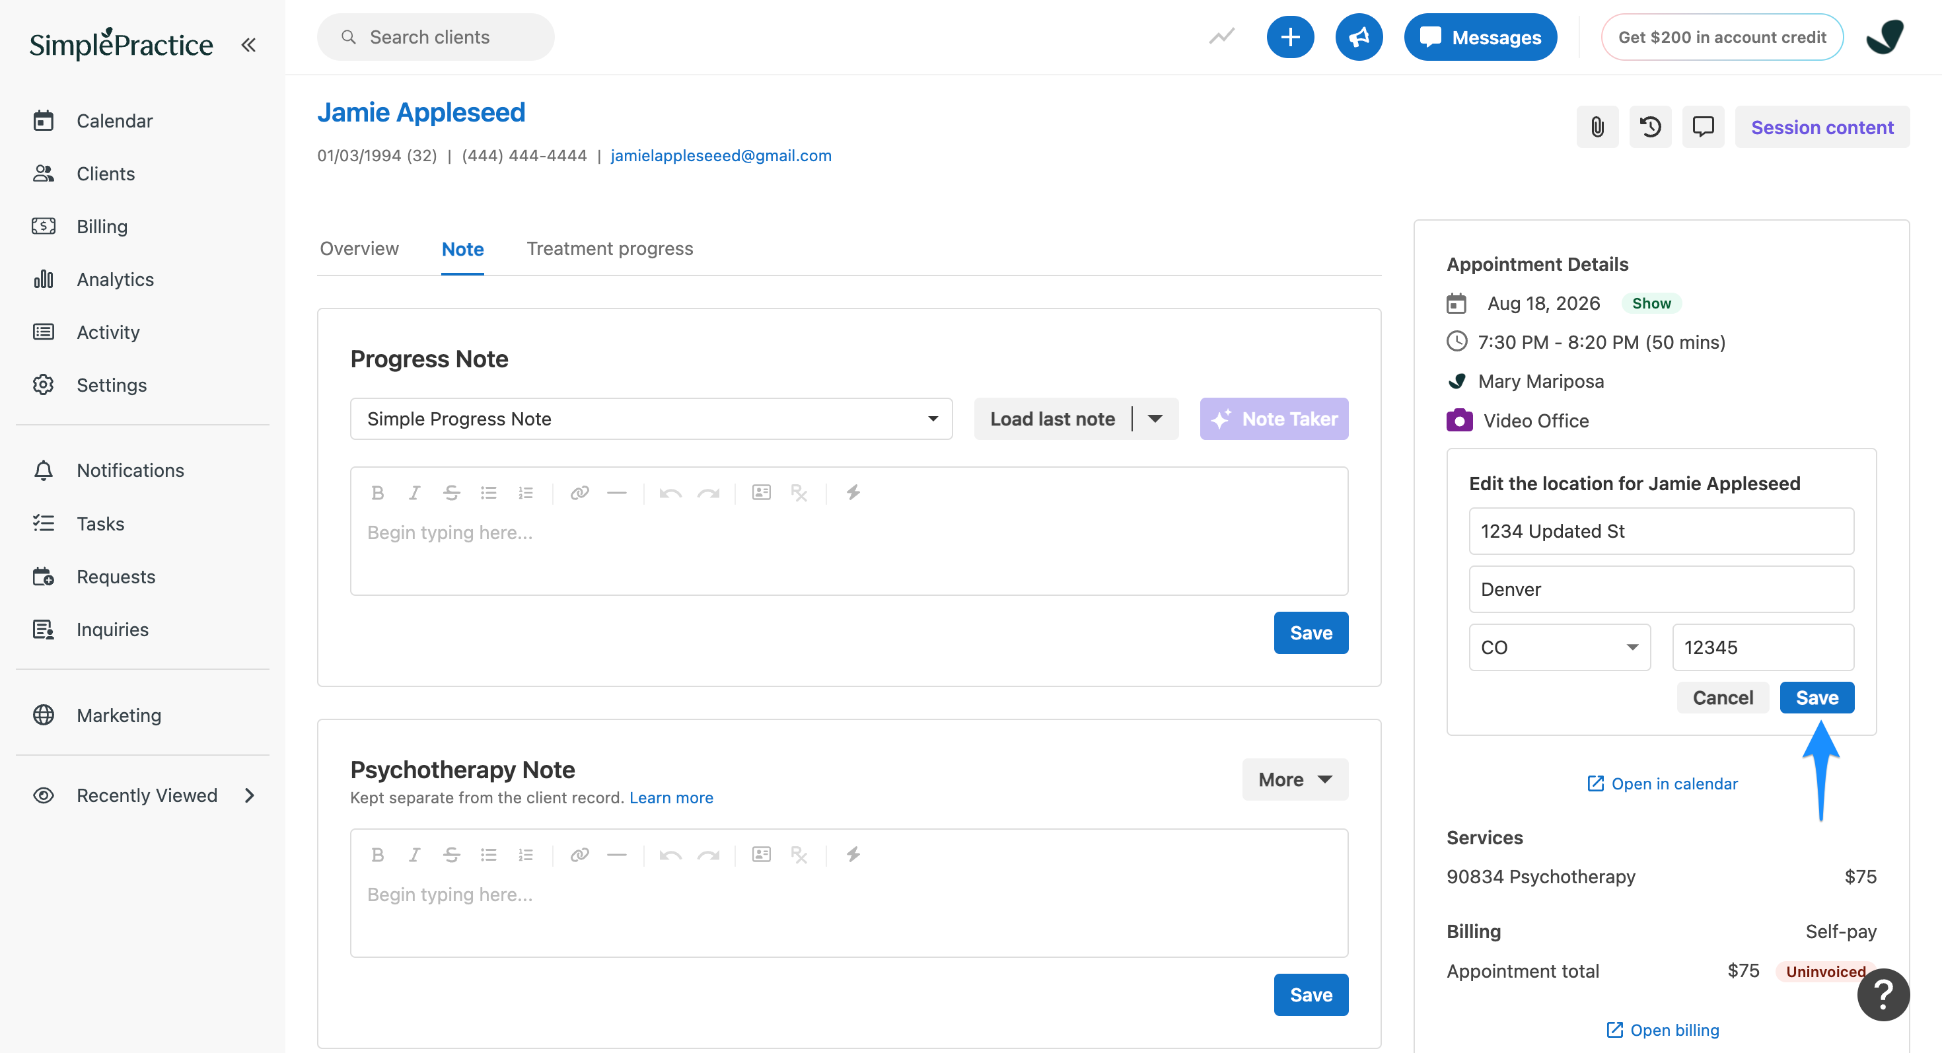The image size is (1942, 1053).
Task: Click the Show attendance status badge
Action: coord(1651,303)
